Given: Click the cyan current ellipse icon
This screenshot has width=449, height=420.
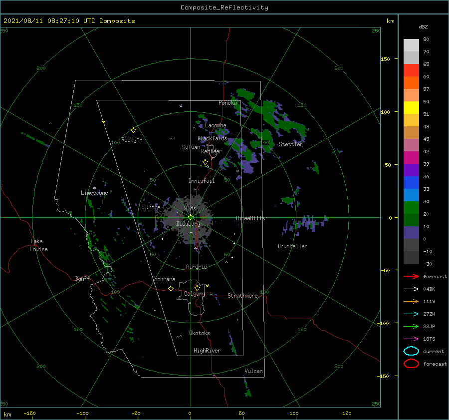Looking at the screenshot, I should click(411, 351).
